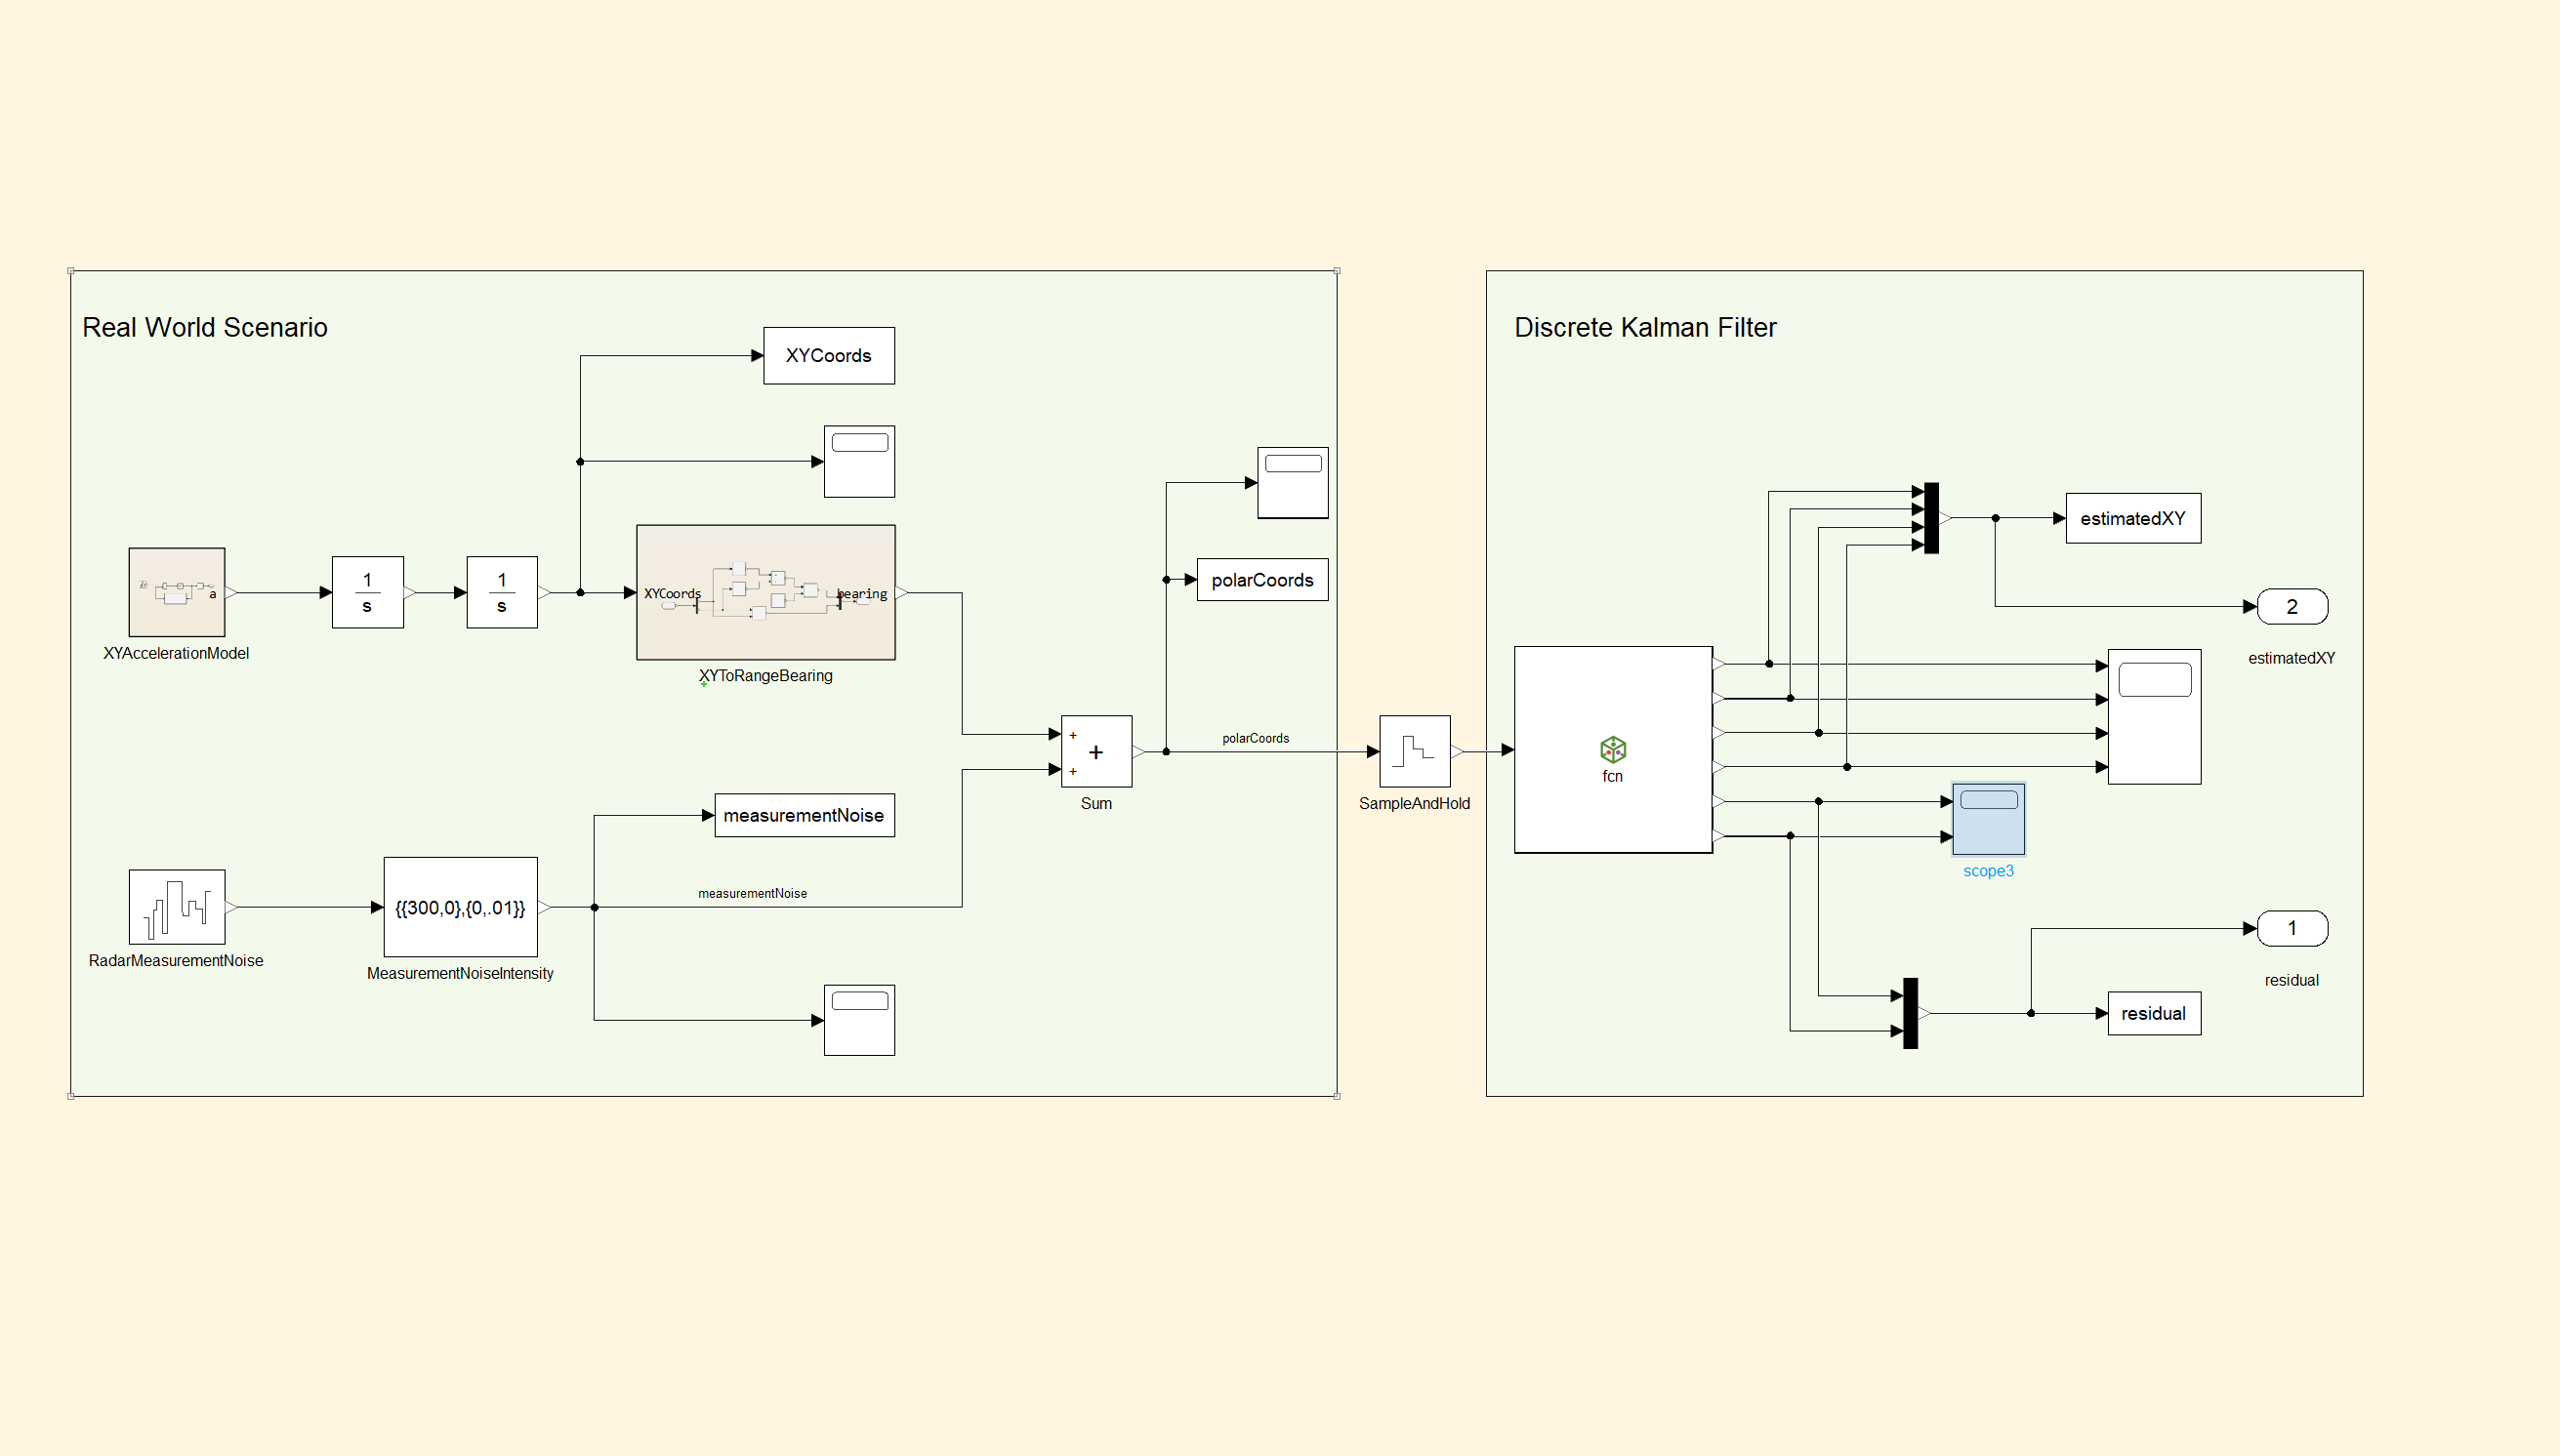Image resolution: width=2560 pixels, height=1456 pixels.
Task: Select the large four-input scope in Kalman area
Action: click(2153, 716)
